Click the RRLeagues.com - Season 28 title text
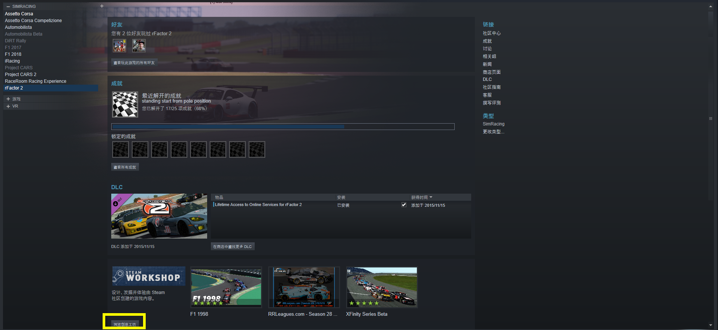 point(303,314)
